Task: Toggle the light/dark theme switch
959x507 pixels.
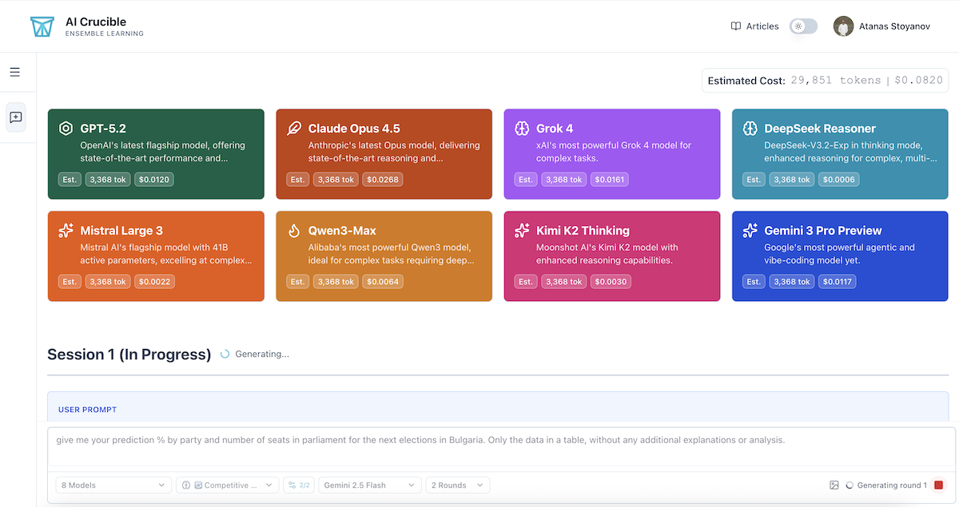Action: [x=803, y=26]
